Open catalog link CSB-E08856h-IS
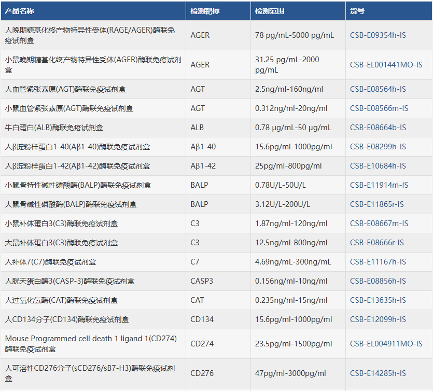433x391 pixels. point(378,281)
